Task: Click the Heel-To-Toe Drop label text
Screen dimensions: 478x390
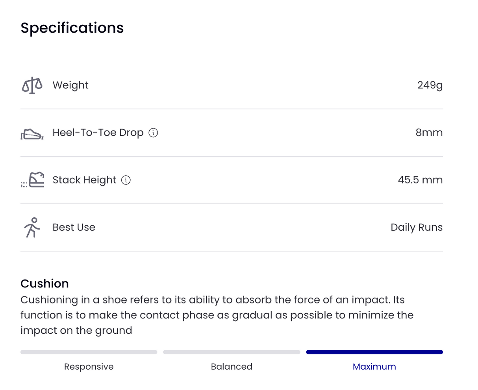Action: pos(98,133)
